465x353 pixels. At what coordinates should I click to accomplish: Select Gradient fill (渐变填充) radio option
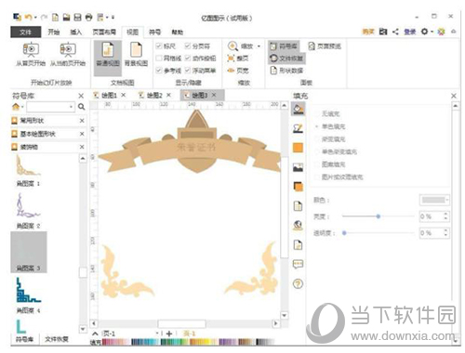(x=317, y=139)
